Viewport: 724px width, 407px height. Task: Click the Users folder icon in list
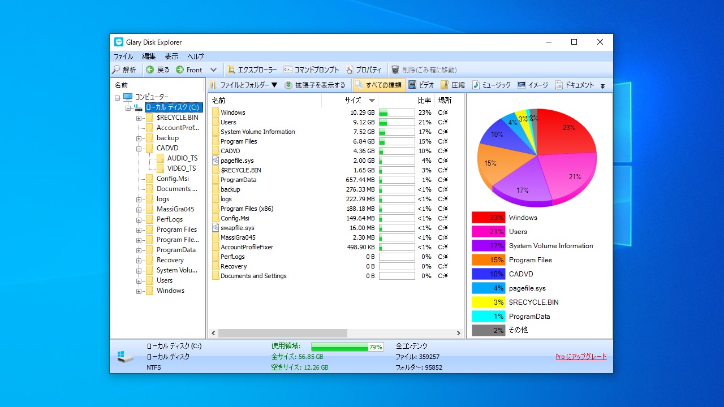[216, 122]
